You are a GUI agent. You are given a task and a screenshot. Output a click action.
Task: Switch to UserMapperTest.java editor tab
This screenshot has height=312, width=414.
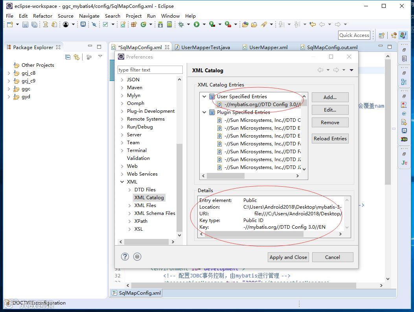coord(202,47)
